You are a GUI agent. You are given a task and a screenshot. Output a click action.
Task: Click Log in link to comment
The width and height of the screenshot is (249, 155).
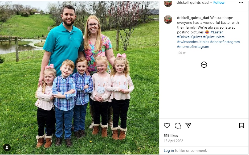(169, 150)
